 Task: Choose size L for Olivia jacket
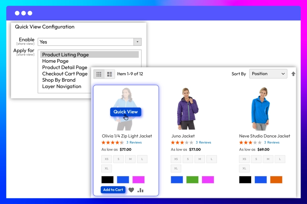[142, 159]
